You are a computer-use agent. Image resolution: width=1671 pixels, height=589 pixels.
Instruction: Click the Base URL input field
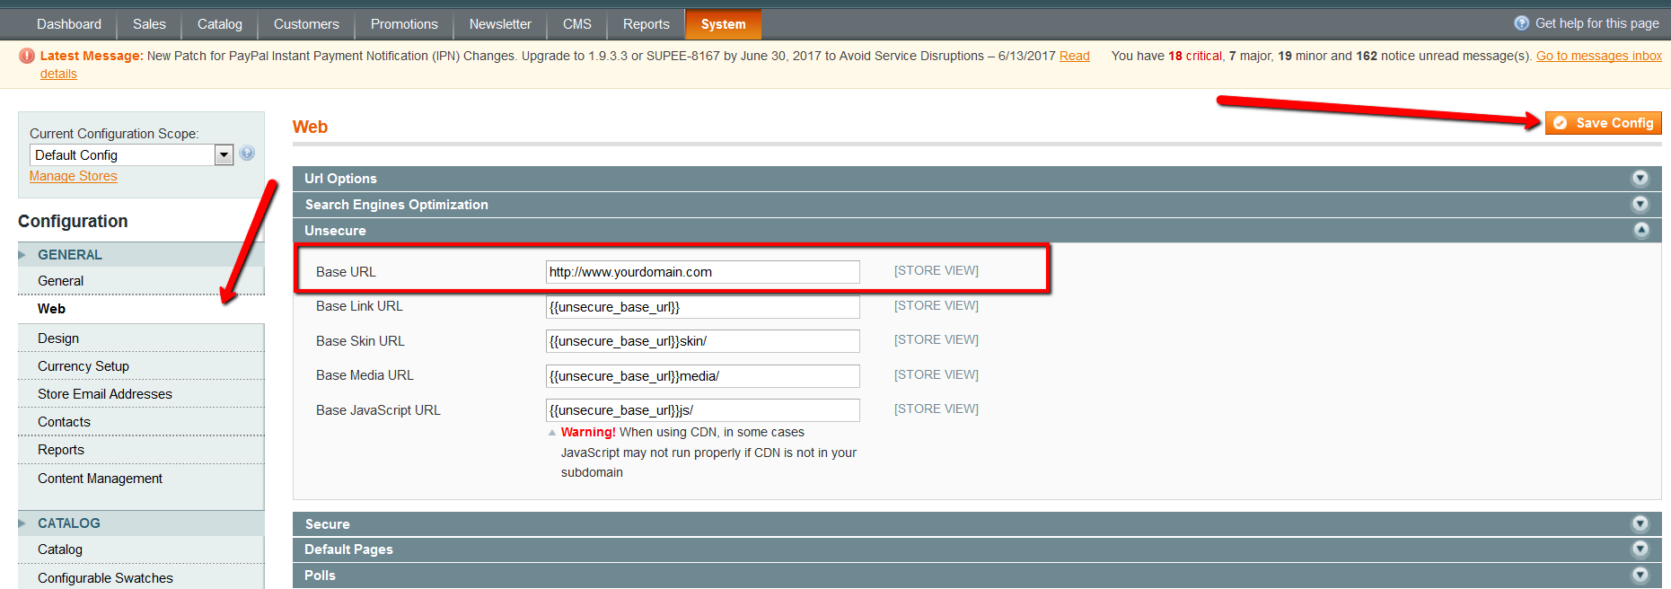(x=703, y=272)
